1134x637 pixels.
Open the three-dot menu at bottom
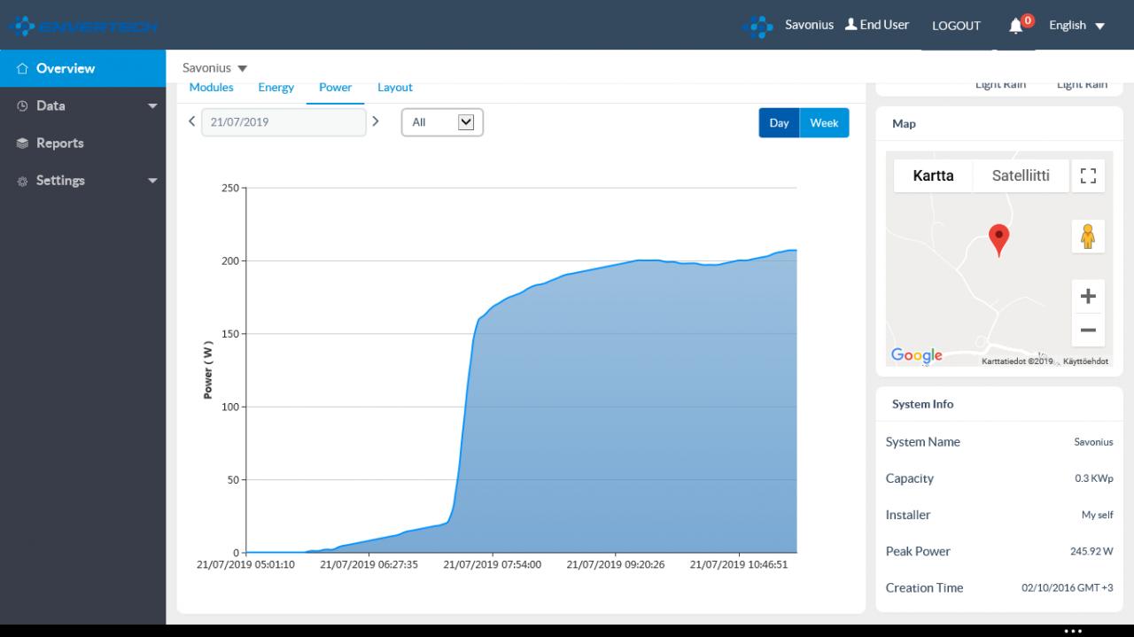click(1073, 631)
